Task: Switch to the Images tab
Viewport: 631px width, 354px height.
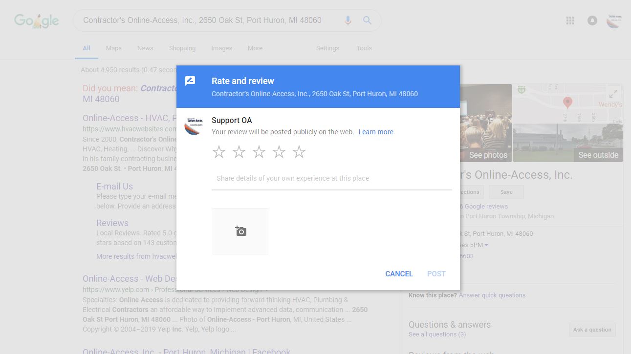Action: [221, 48]
